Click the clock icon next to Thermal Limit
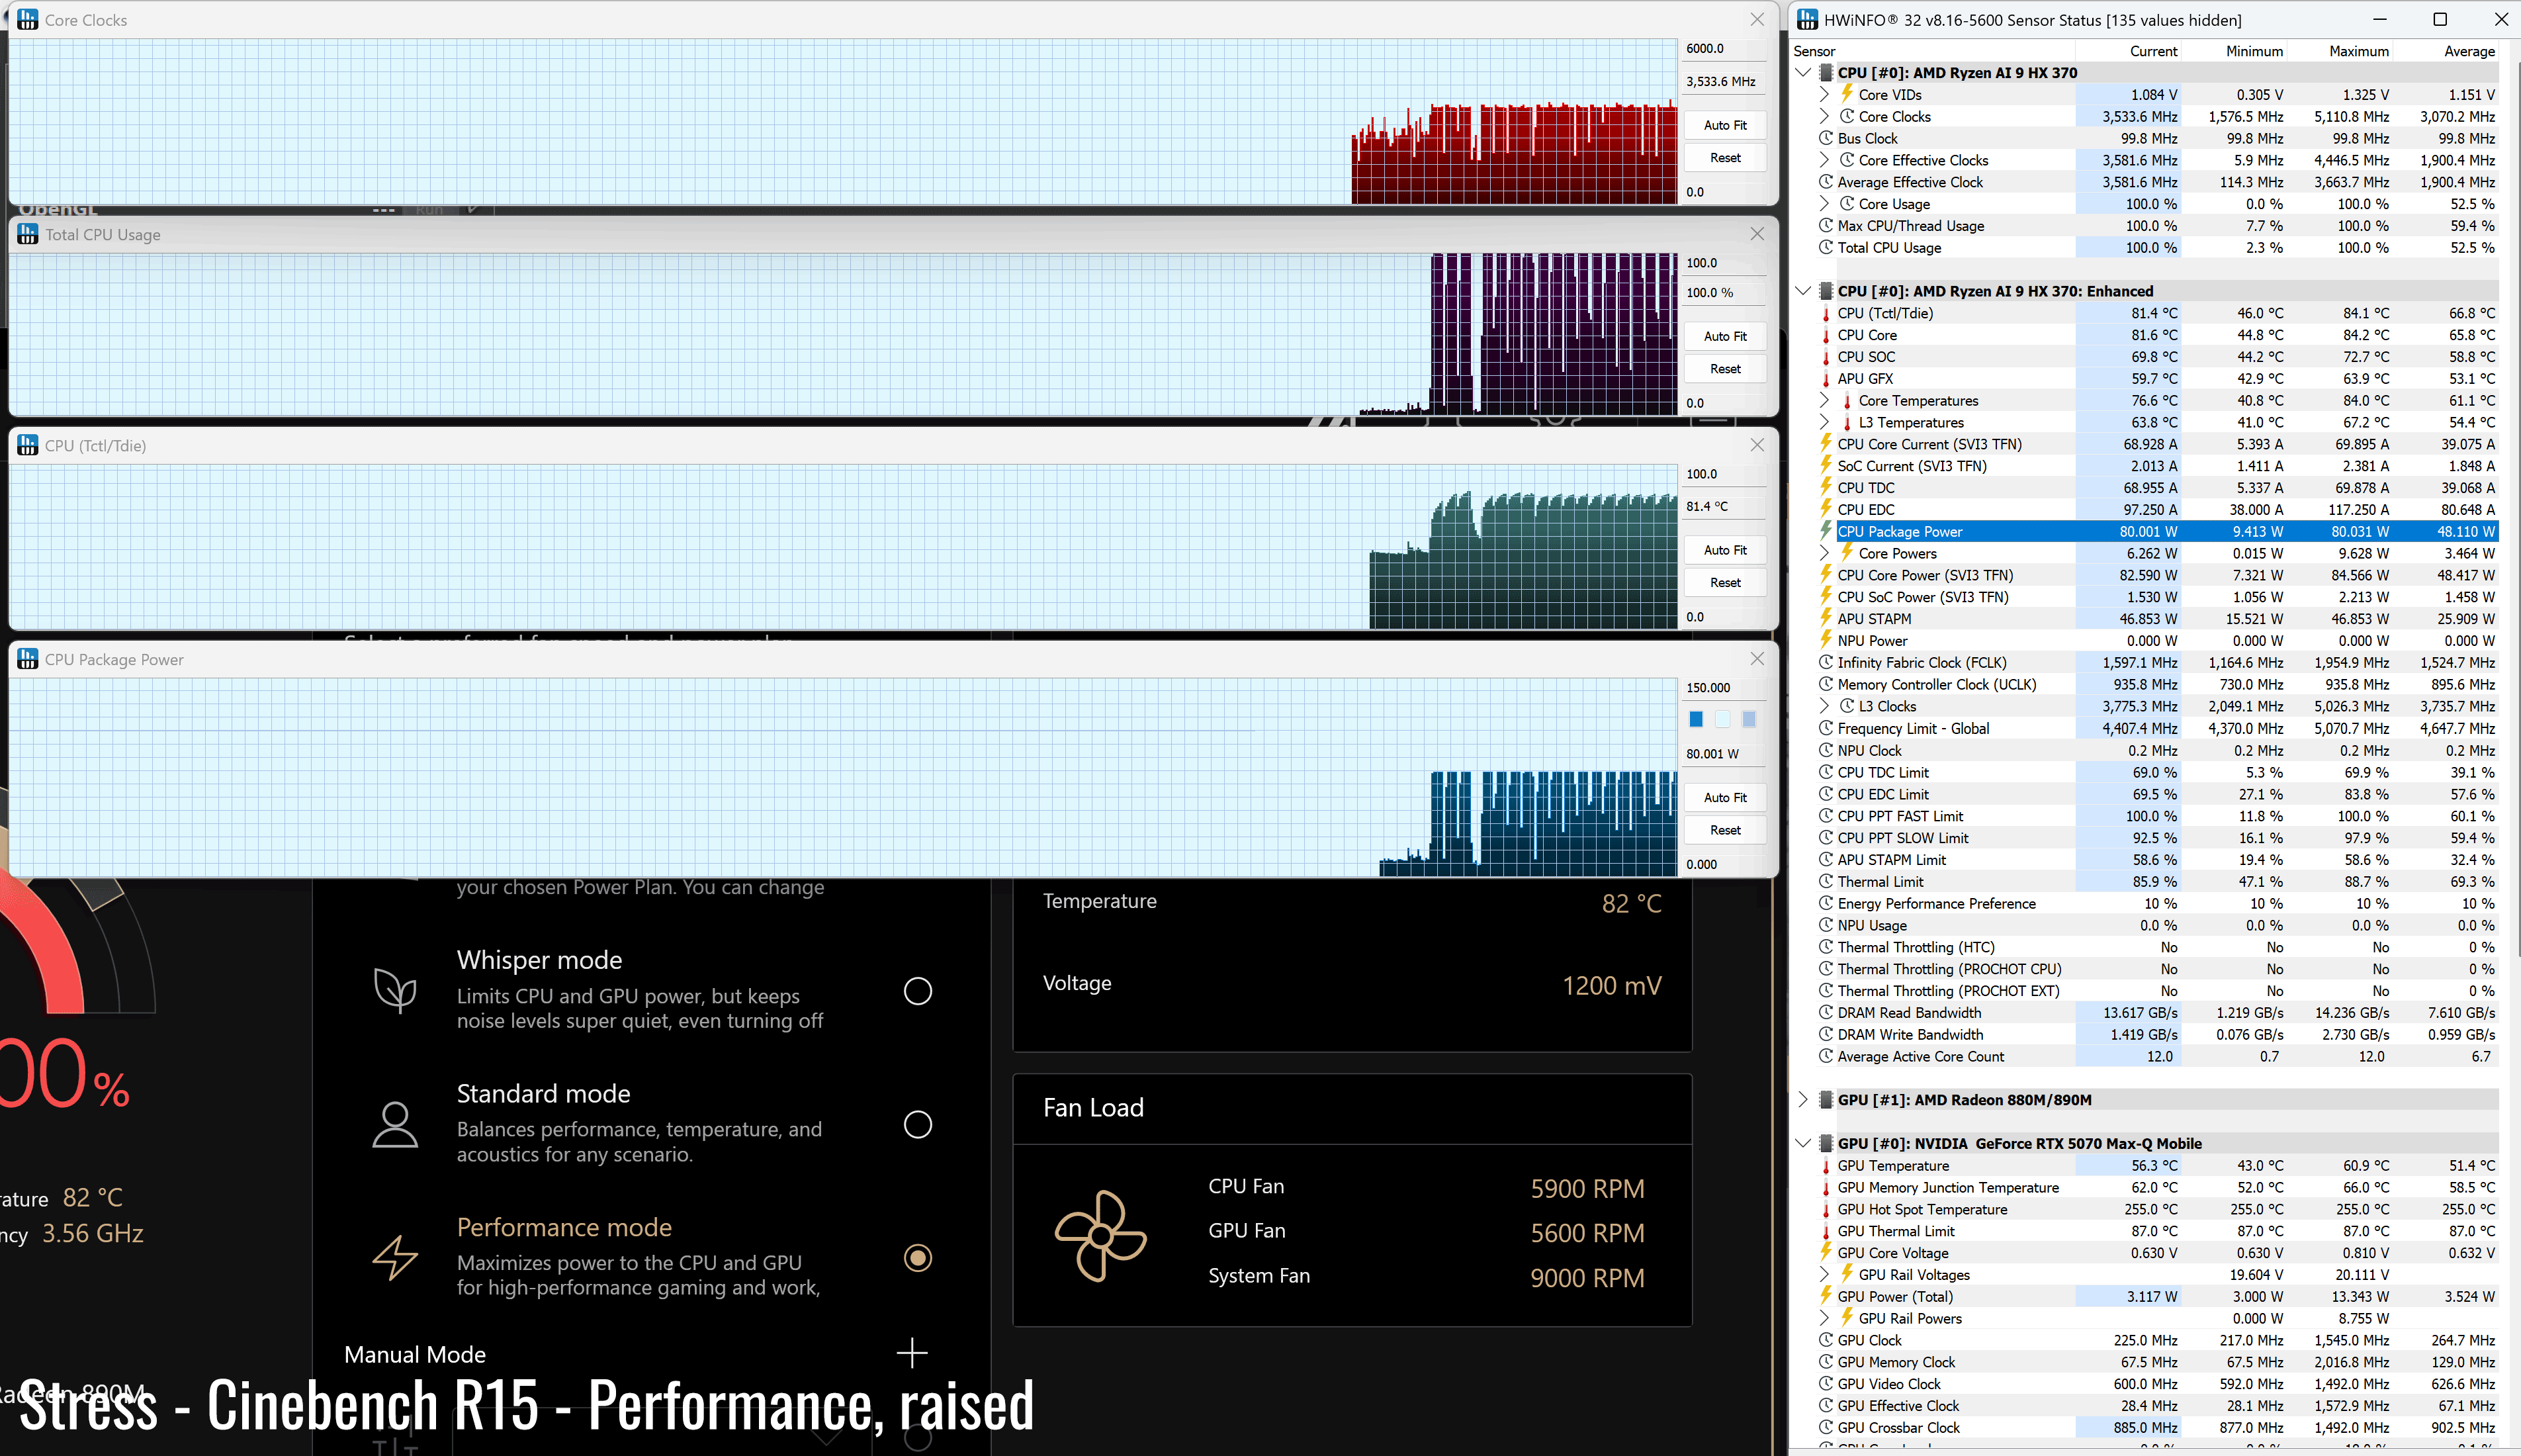 pyautogui.click(x=1826, y=881)
